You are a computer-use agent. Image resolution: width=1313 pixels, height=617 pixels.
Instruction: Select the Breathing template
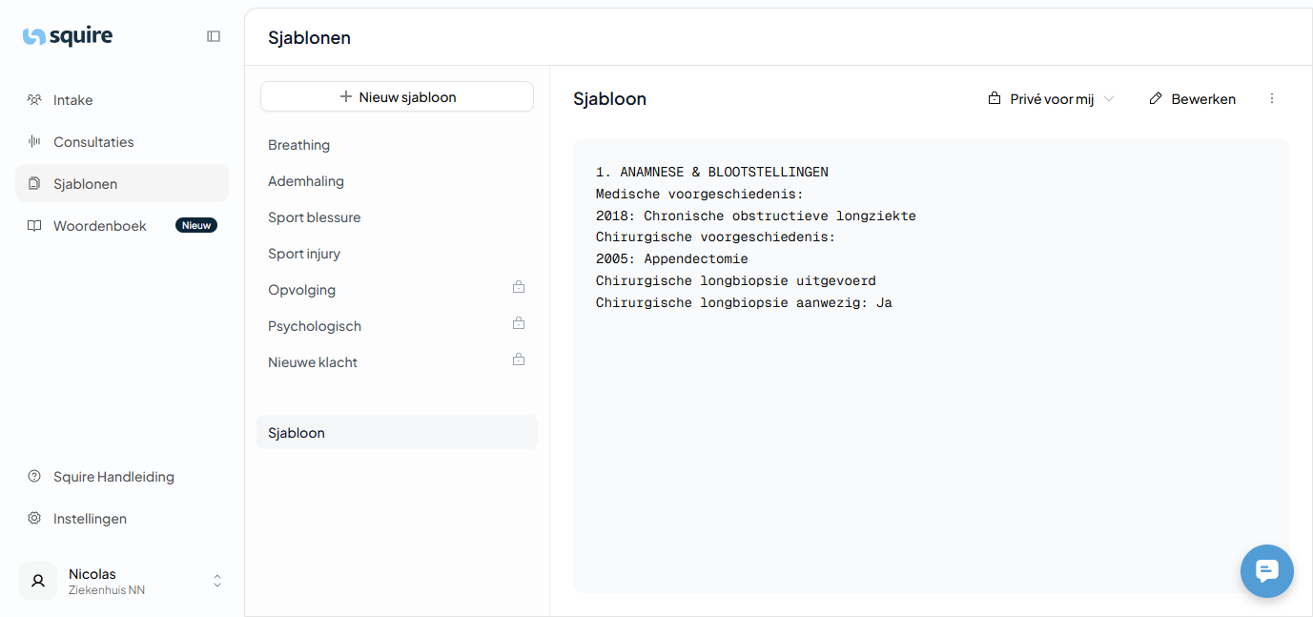397,145
